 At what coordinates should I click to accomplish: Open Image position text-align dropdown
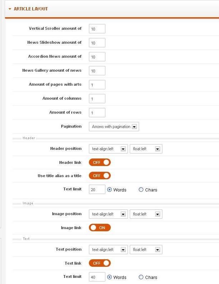tap(108, 214)
